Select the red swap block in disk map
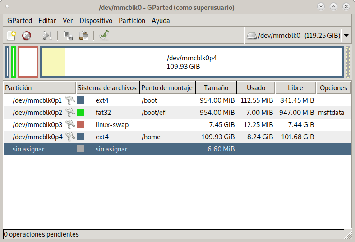 point(28,62)
